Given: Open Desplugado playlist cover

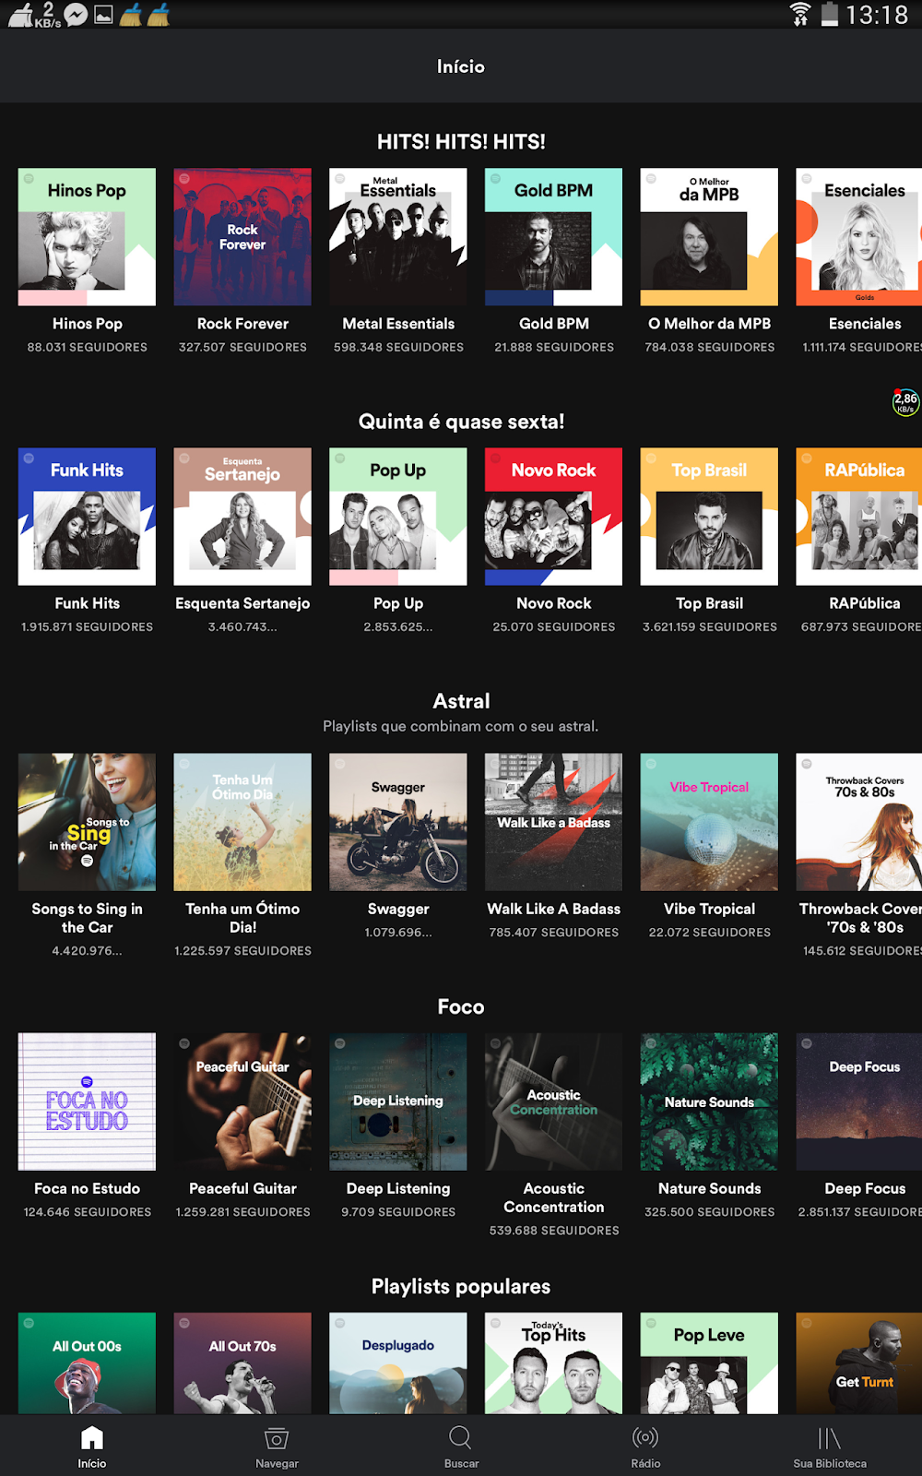Looking at the screenshot, I should coord(398,1363).
